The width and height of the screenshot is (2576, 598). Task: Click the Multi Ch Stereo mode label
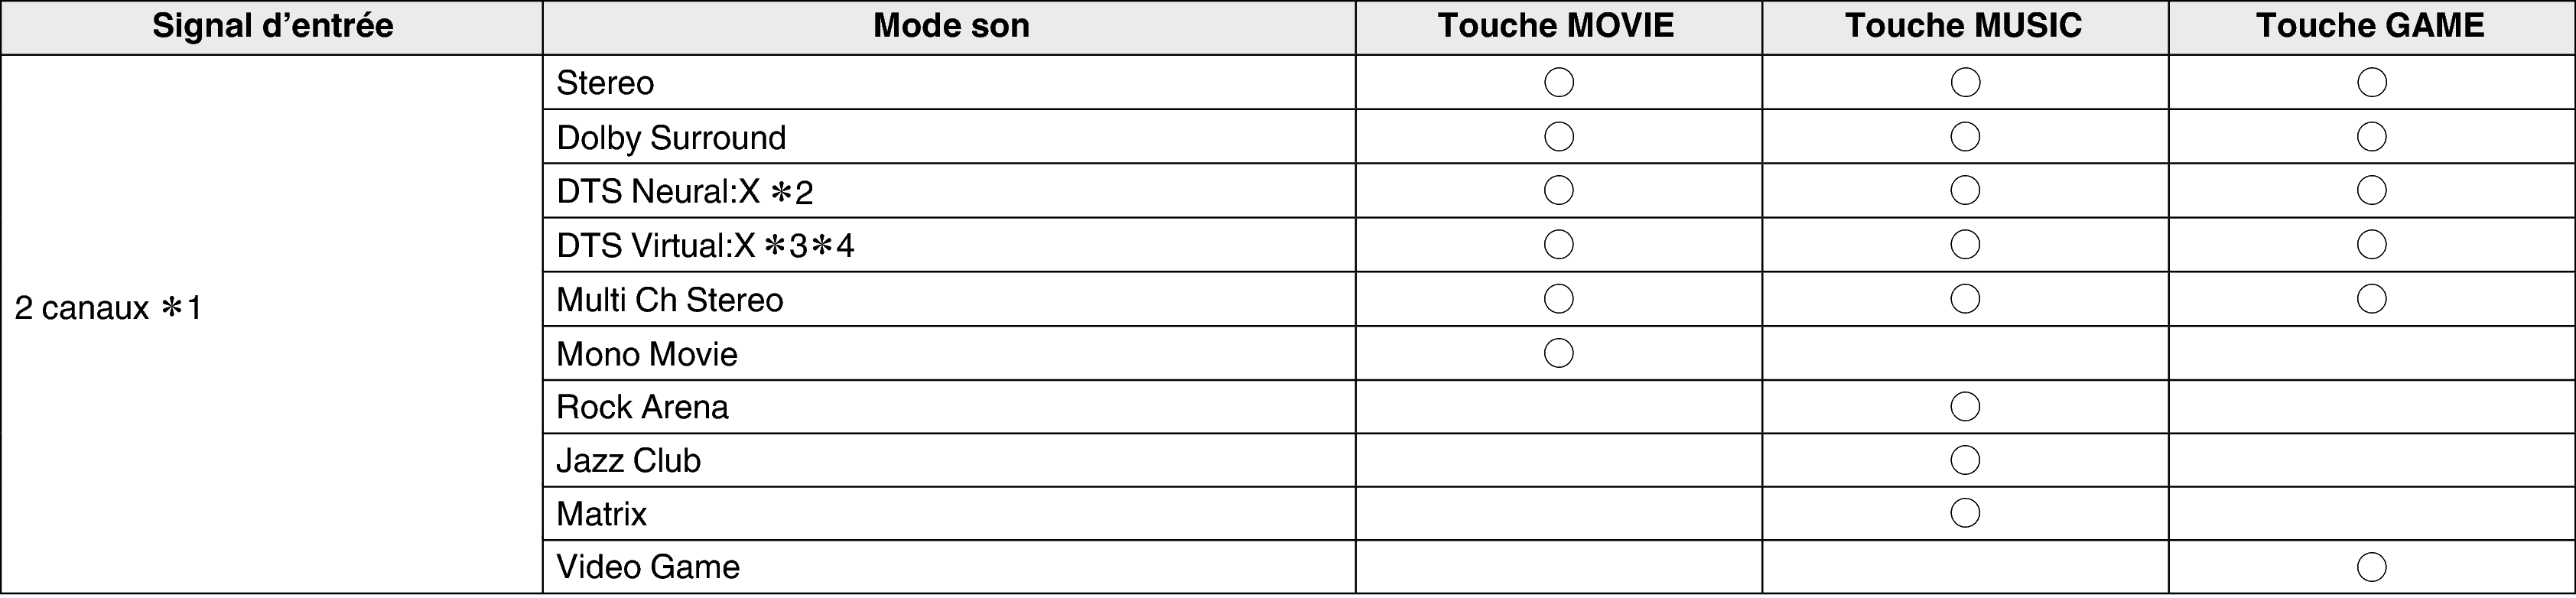(669, 300)
